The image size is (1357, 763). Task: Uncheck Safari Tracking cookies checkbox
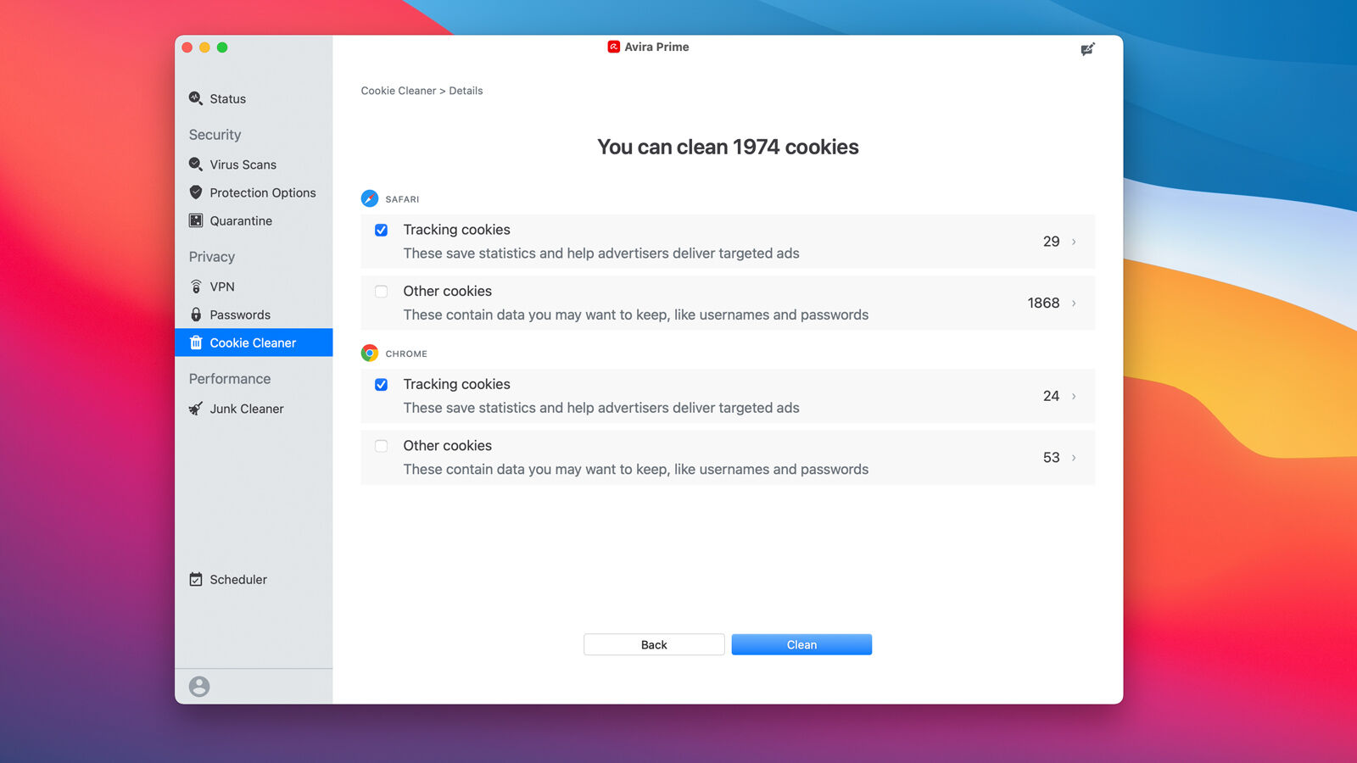tap(382, 230)
